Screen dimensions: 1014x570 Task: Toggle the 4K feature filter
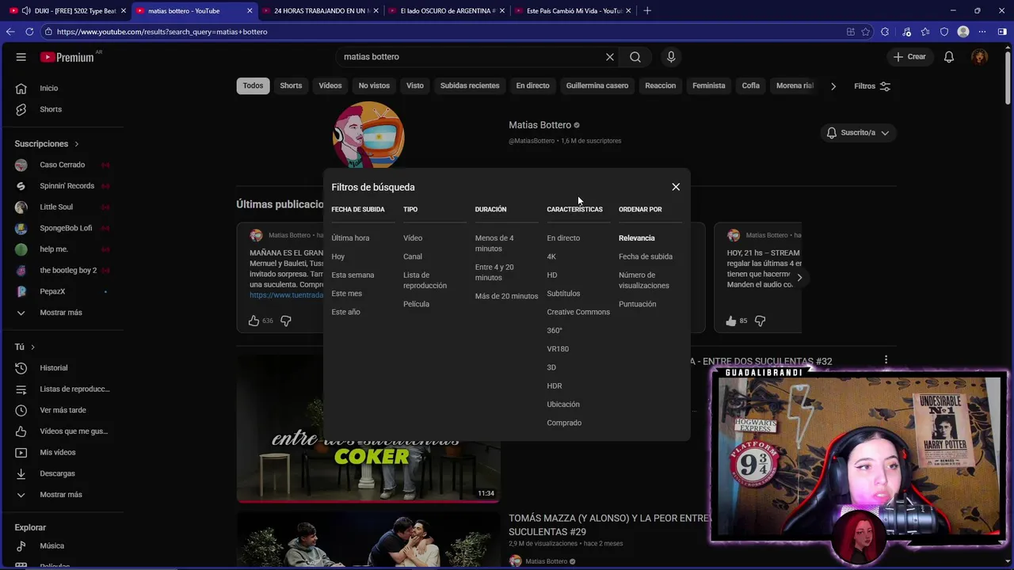551,256
